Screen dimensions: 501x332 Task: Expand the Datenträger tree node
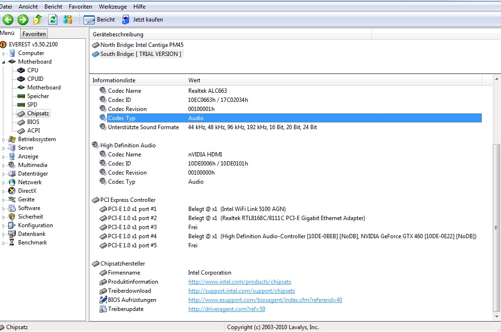pos(3,174)
